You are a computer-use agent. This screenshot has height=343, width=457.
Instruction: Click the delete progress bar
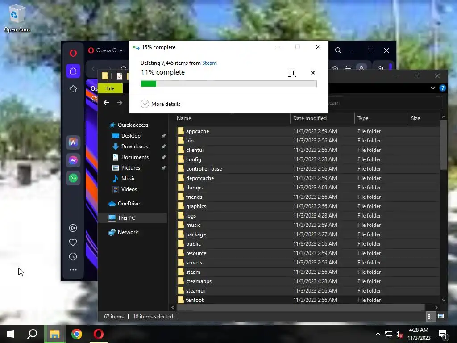point(228,84)
